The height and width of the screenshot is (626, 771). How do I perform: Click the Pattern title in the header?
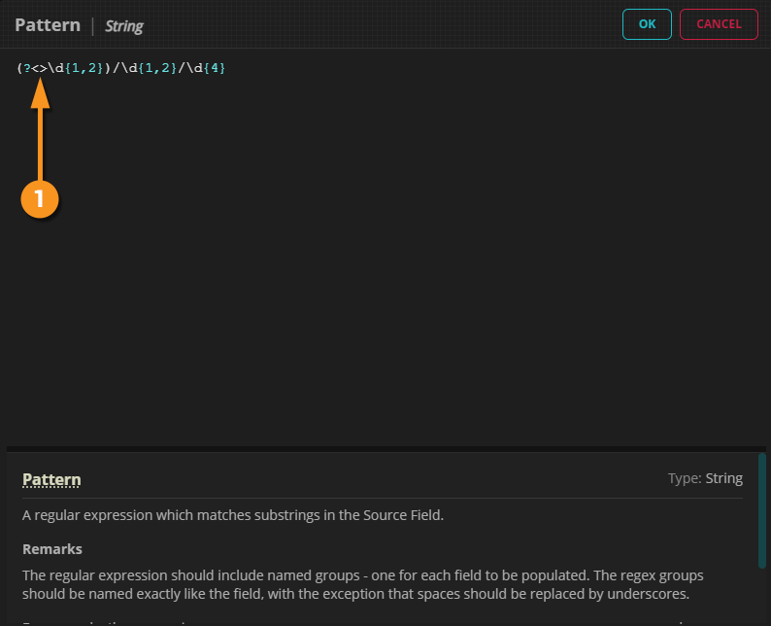click(x=47, y=24)
